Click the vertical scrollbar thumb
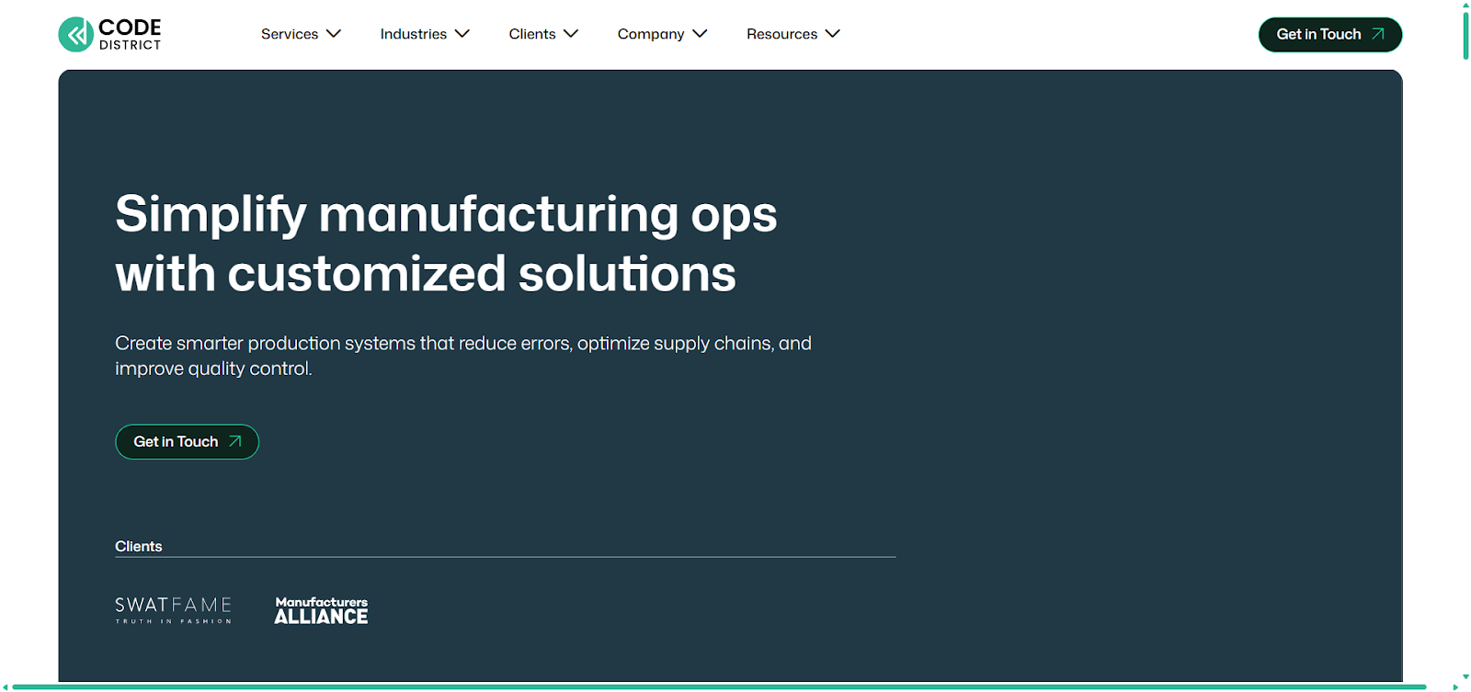1471x692 pixels. 1465,35
